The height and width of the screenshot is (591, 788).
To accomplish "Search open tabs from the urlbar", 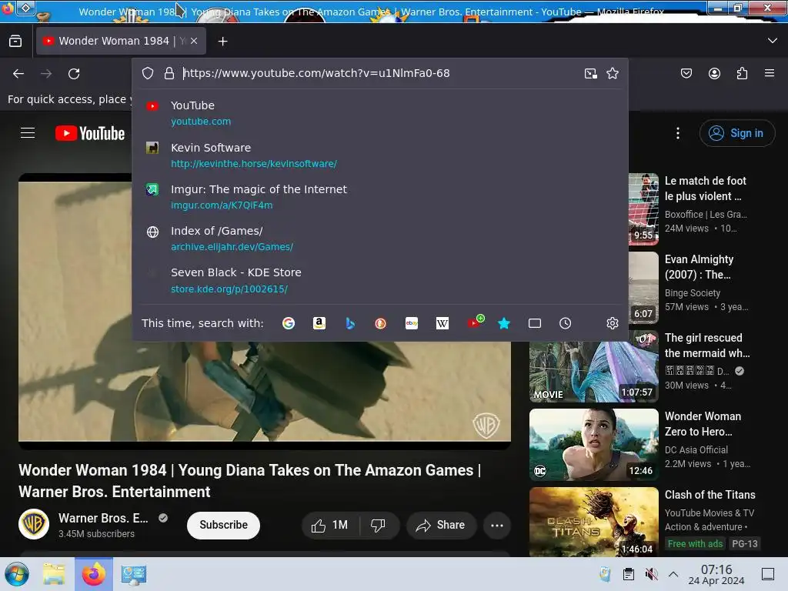I will 535,323.
